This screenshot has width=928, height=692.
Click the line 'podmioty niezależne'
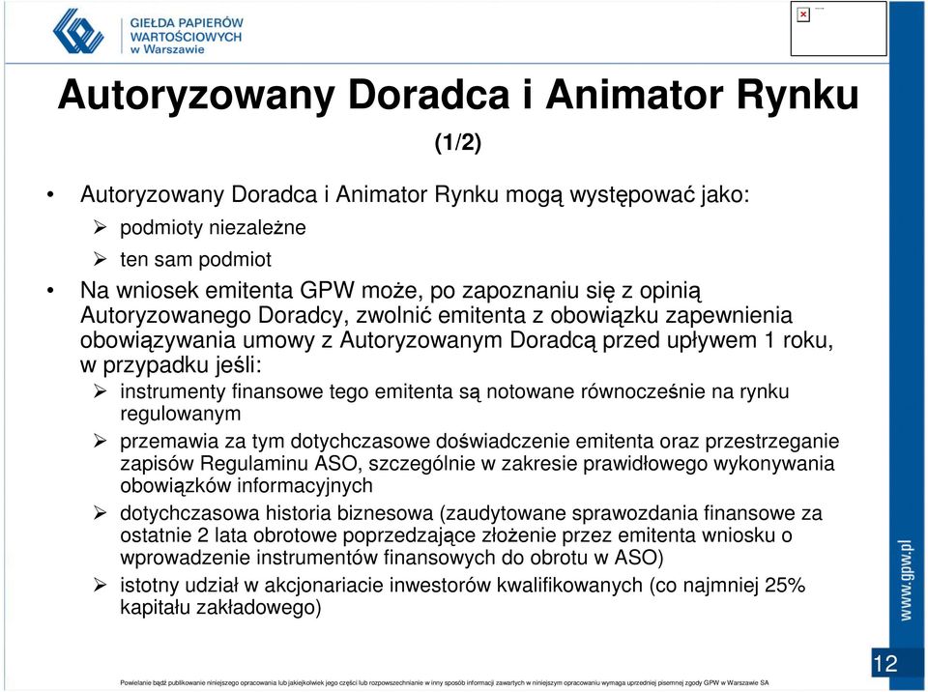(x=213, y=227)
